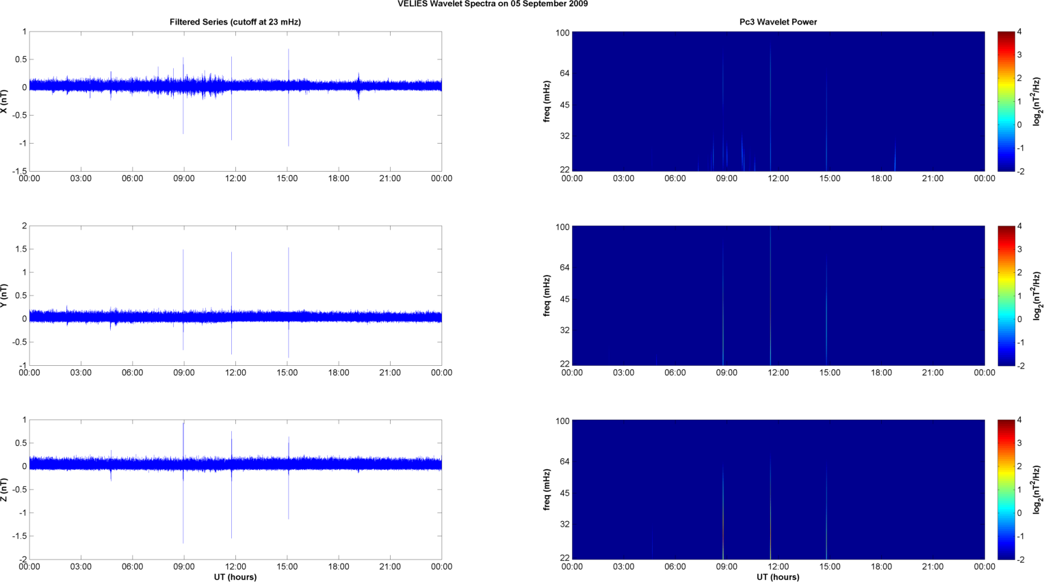Click the "21:00" tick under the Z (nT) series

[x=390, y=566]
